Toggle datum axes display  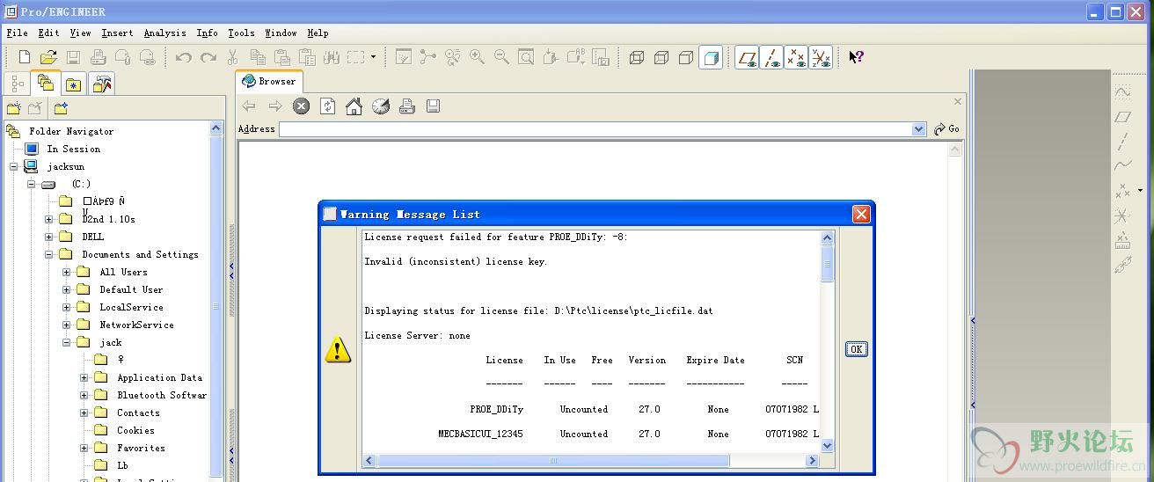(x=772, y=58)
